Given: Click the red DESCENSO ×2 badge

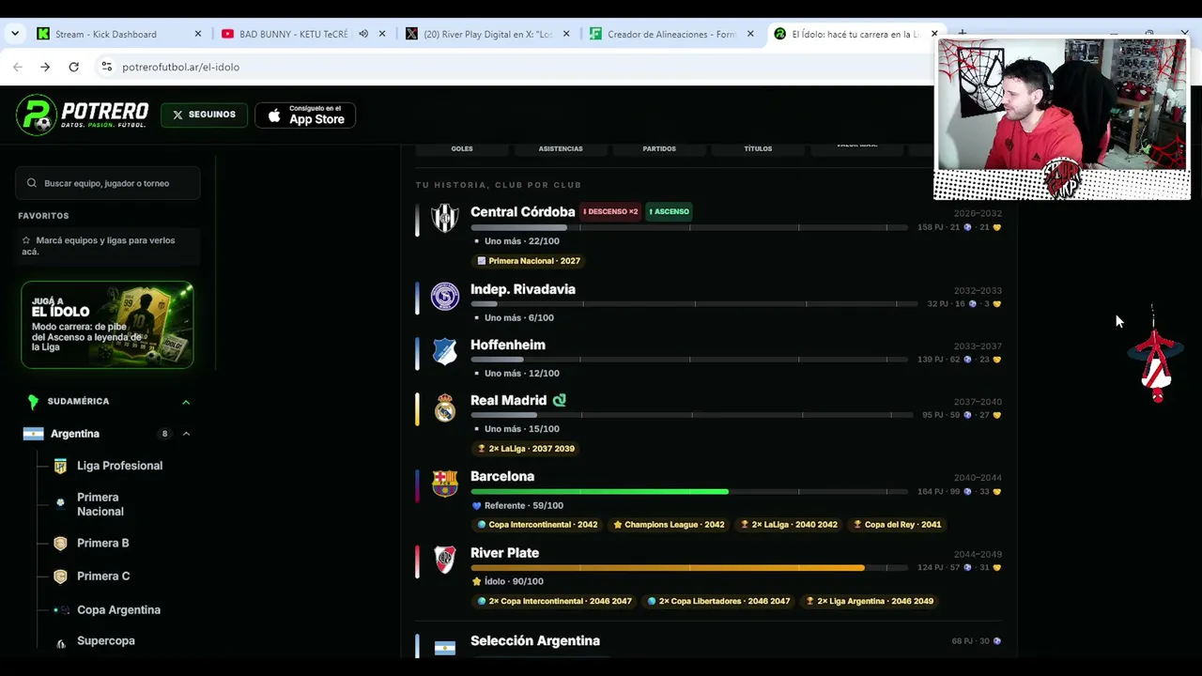Looking at the screenshot, I should click(610, 212).
